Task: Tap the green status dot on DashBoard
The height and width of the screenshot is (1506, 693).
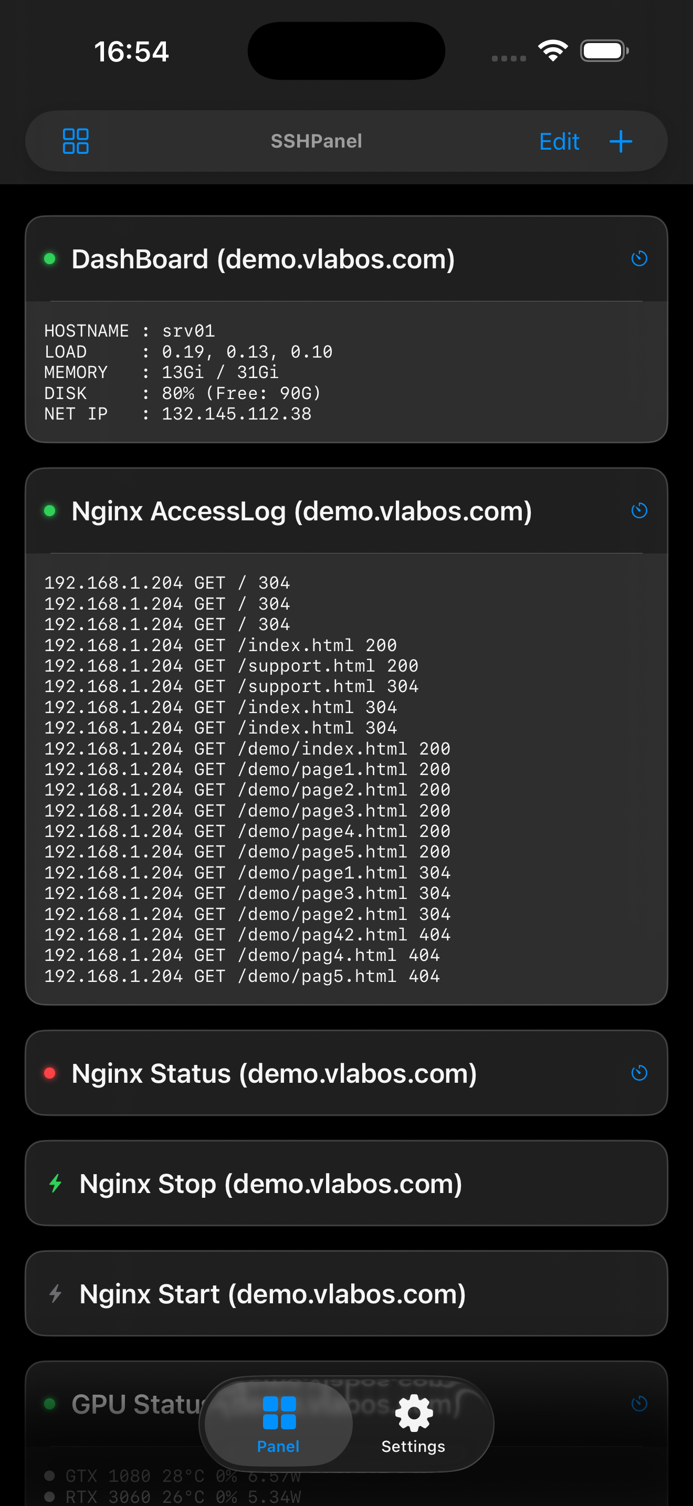Action: click(x=50, y=258)
